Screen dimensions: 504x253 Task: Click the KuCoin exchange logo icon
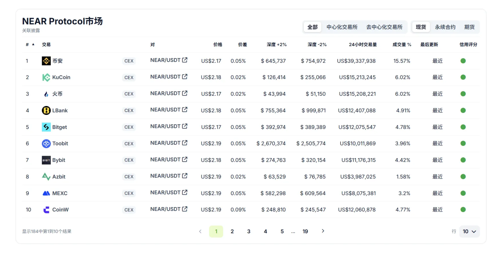pos(46,77)
